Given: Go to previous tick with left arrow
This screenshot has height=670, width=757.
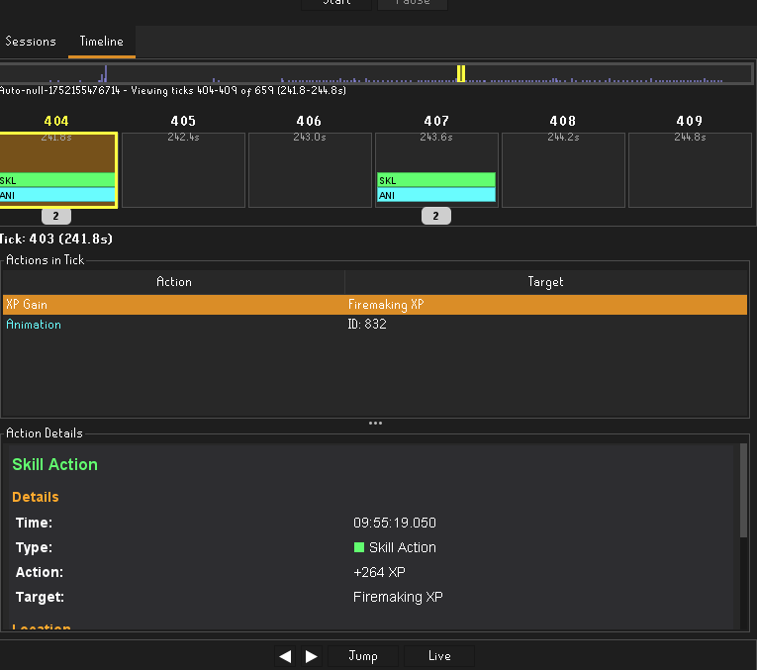Looking at the screenshot, I should 285,656.
